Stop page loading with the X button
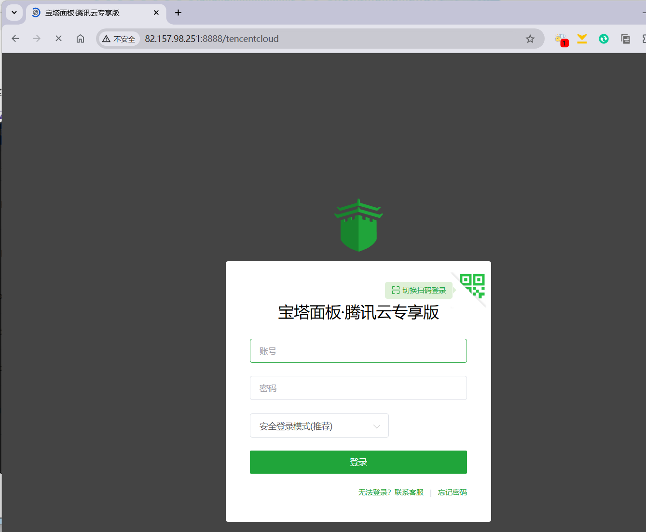 tap(58, 39)
